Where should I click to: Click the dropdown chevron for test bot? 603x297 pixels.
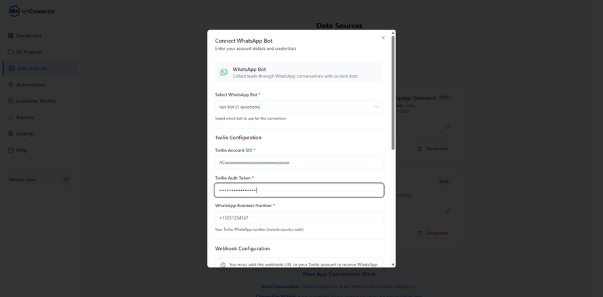[x=376, y=107]
